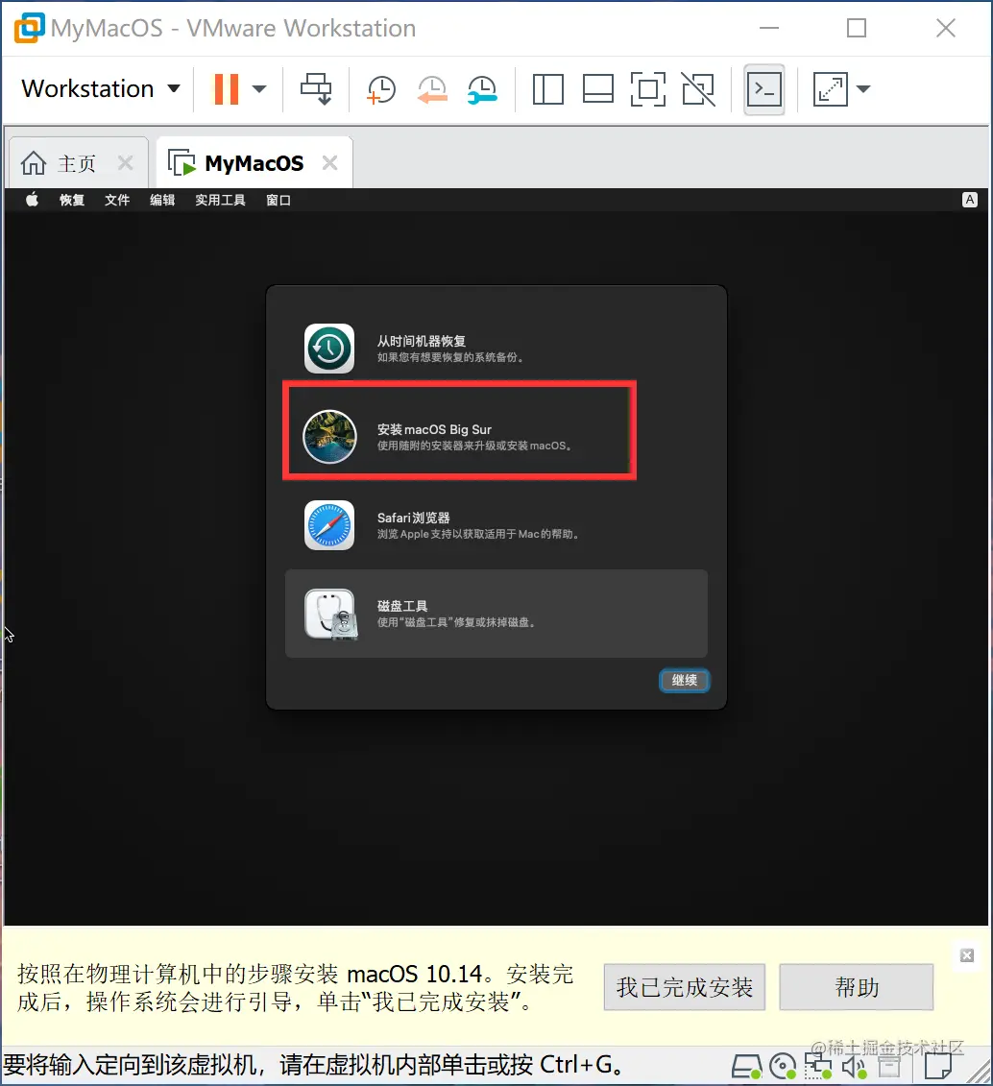
Task: Take a snapshot of the virtual machine
Action: point(381,89)
